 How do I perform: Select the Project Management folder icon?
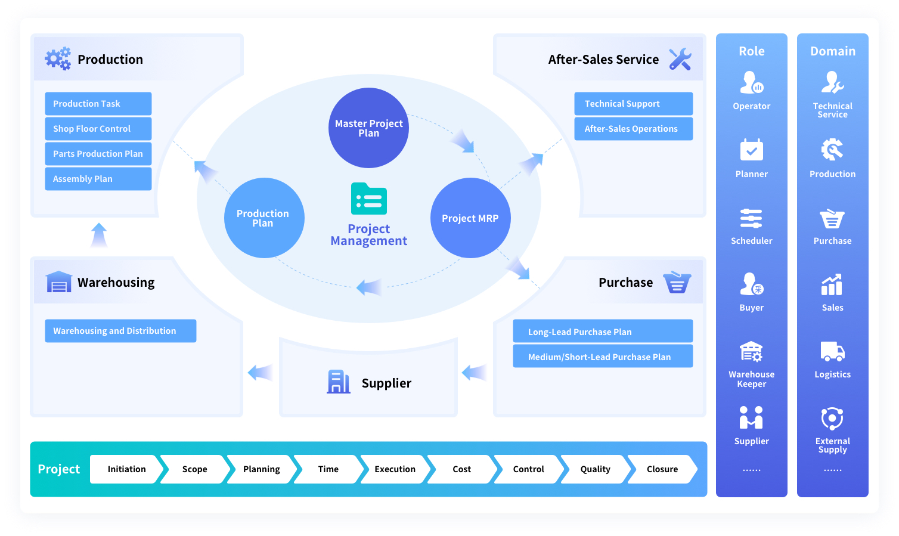369,199
